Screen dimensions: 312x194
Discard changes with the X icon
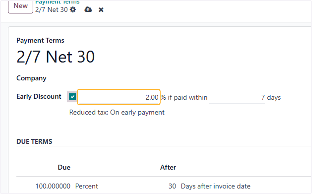coord(101,10)
